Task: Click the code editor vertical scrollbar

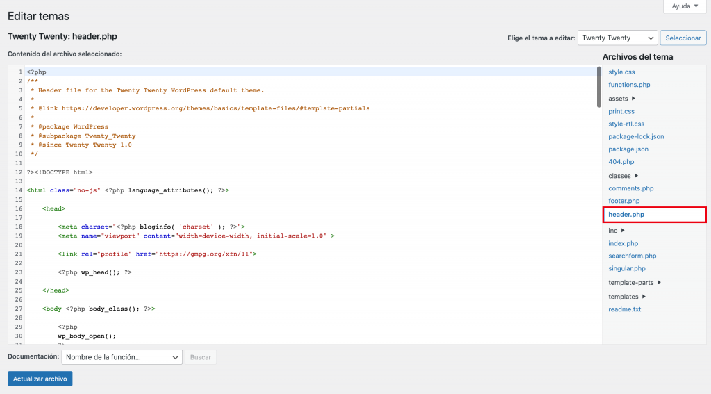Action: 599,87
